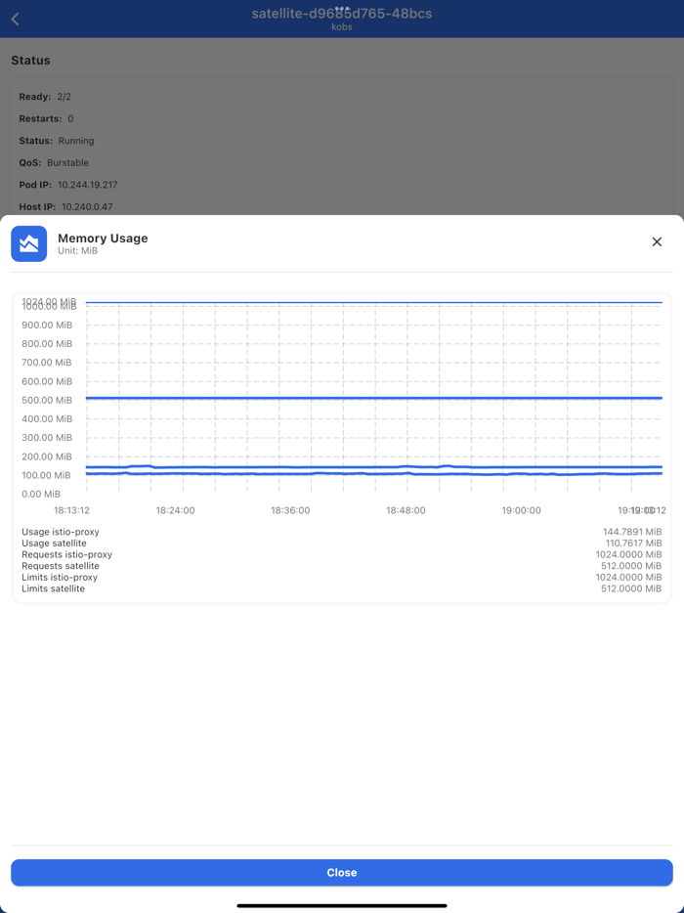This screenshot has width=684, height=913.
Task: Click the 144.7891 MiB usage value
Action: pyautogui.click(x=634, y=532)
